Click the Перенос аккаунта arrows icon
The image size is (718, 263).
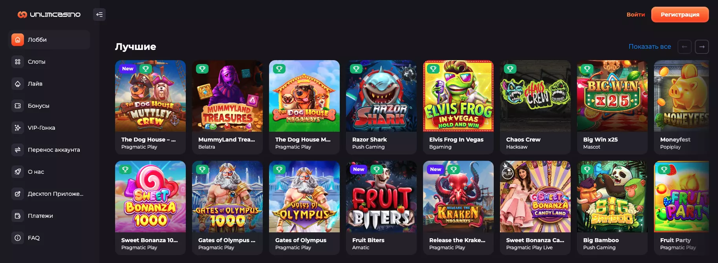point(18,150)
